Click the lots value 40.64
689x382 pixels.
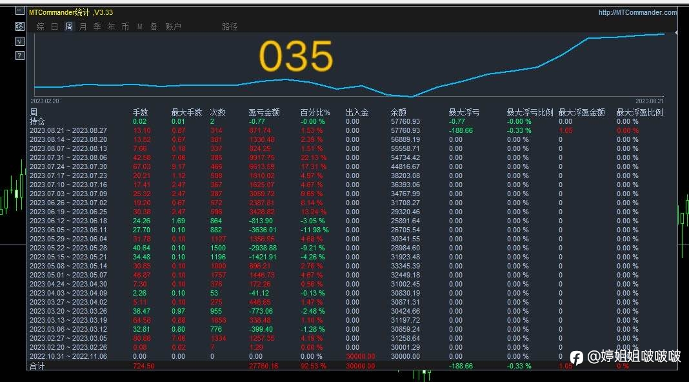[x=141, y=248]
